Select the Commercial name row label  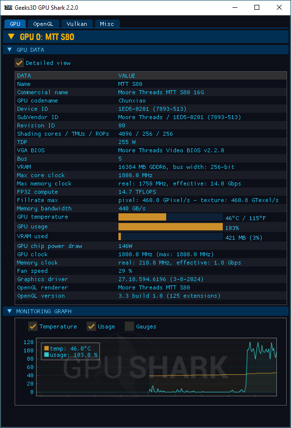[x=42, y=92]
